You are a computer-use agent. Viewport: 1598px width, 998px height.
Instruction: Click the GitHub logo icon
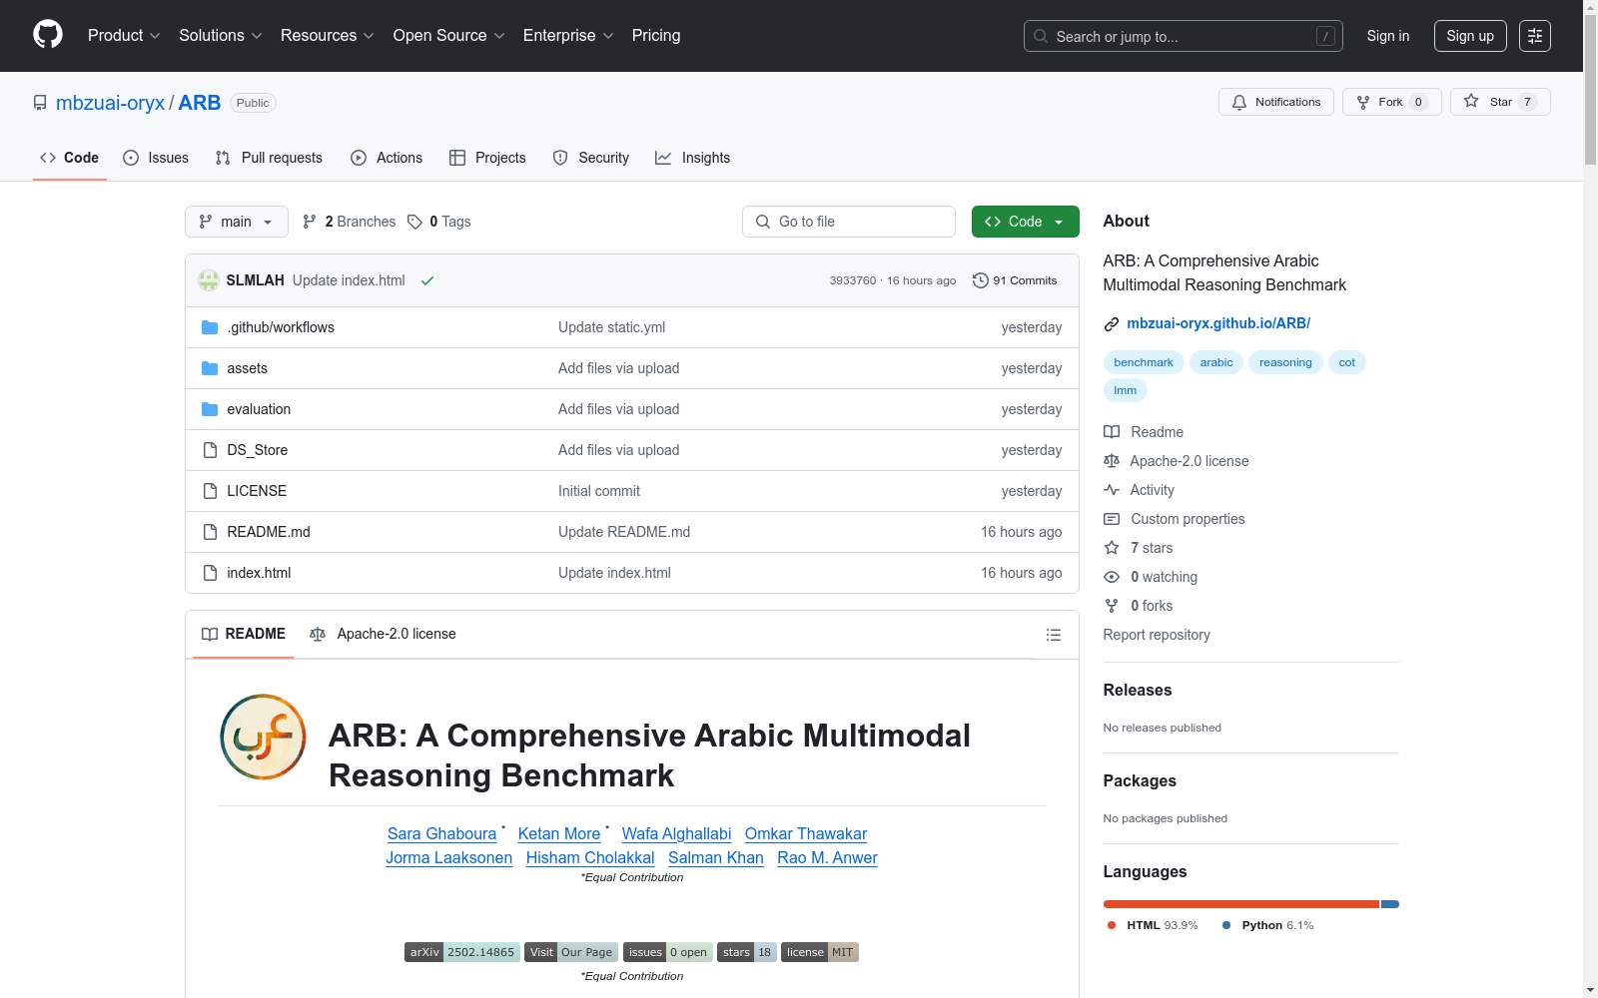tap(48, 35)
